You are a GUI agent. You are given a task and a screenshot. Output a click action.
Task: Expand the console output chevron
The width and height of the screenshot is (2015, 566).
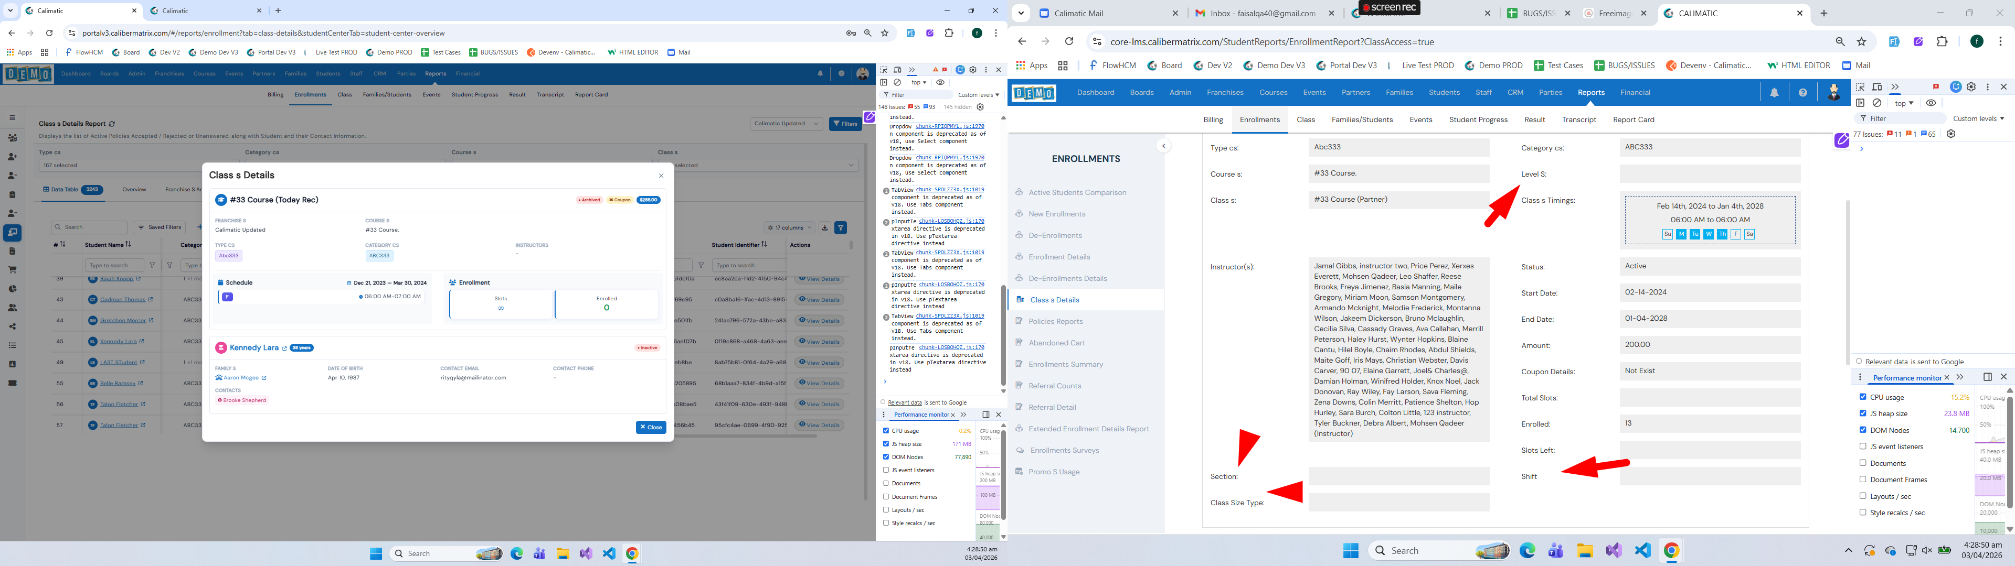tap(1862, 148)
